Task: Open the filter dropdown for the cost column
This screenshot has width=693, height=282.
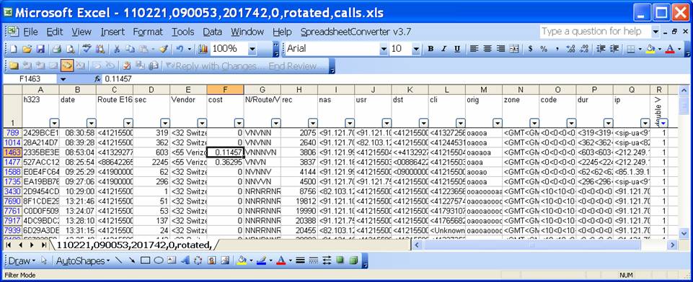Action: (239, 123)
